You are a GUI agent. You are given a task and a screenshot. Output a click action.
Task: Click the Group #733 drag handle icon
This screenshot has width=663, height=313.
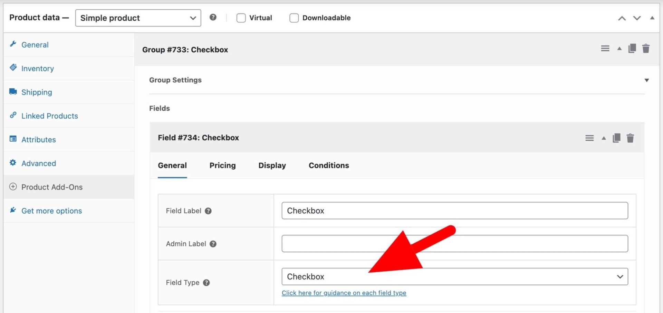(x=605, y=49)
